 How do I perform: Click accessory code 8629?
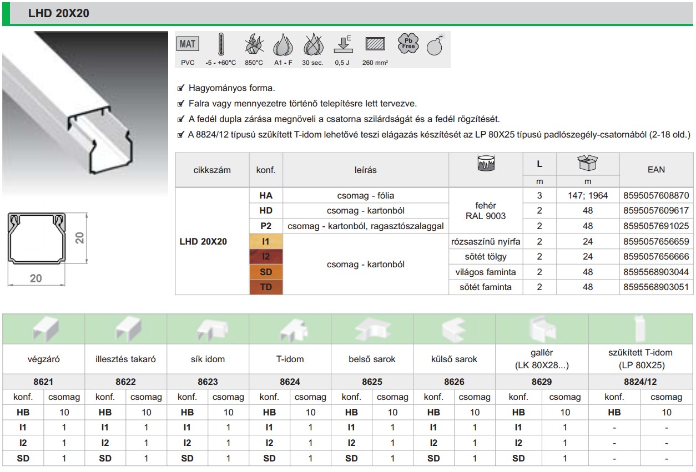click(542, 382)
